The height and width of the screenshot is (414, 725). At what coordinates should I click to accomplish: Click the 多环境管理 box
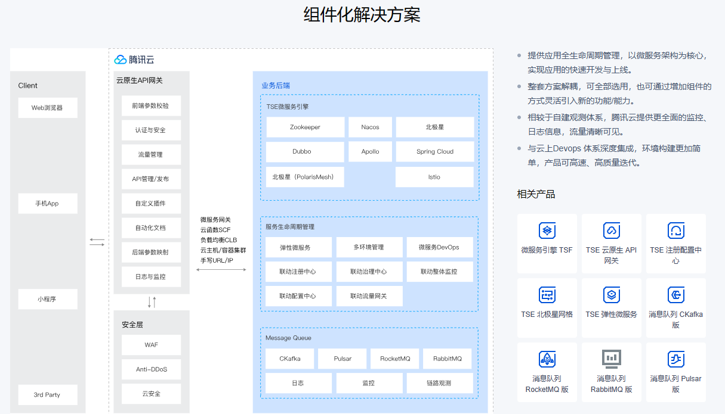coord(369,247)
